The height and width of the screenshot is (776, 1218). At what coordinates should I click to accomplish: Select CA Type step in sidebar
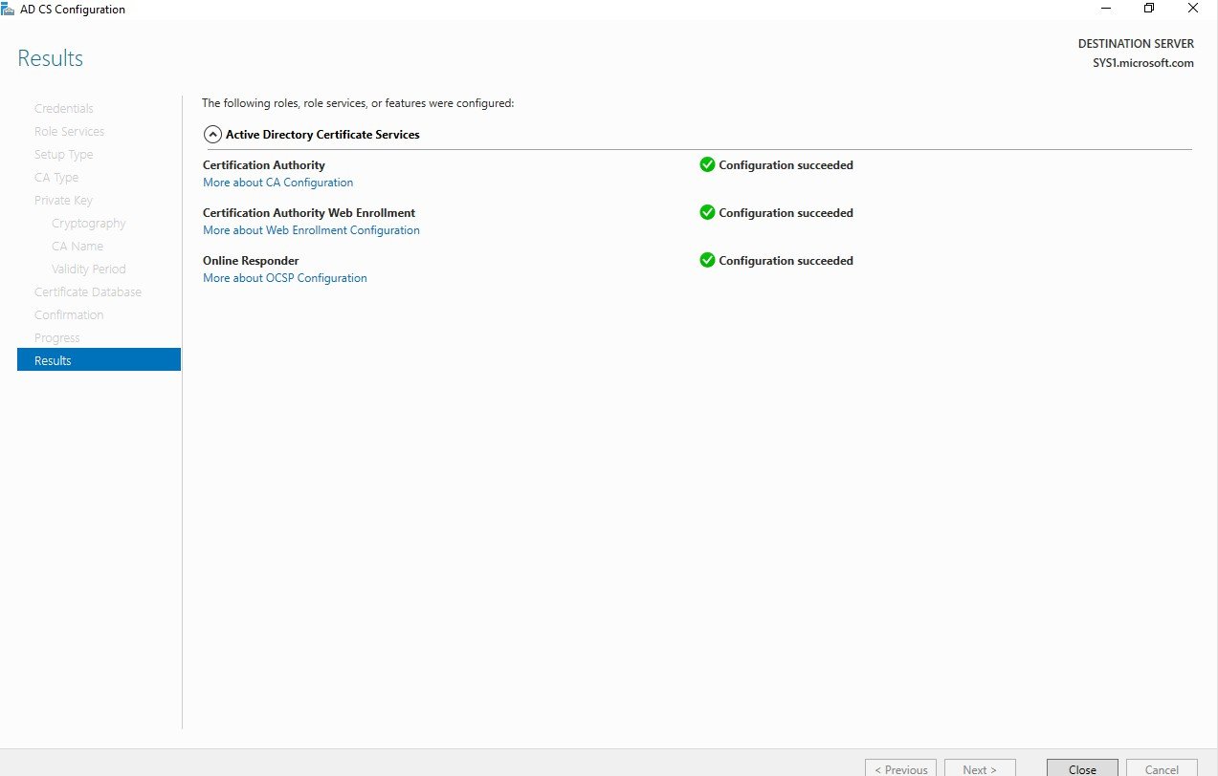point(56,178)
